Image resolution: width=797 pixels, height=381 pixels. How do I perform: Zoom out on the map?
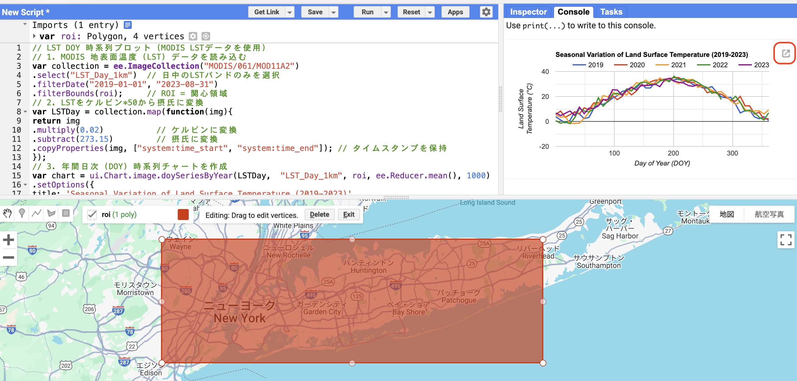click(x=9, y=257)
